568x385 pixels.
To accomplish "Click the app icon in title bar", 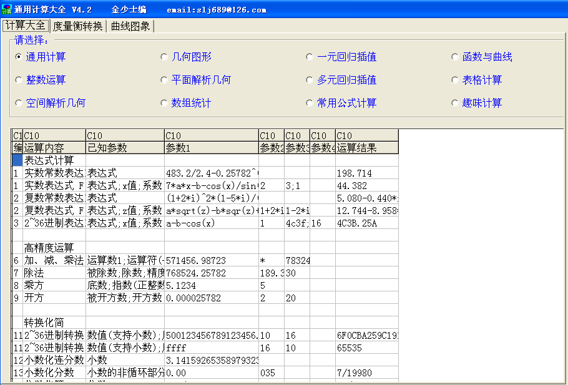I will (6, 9).
